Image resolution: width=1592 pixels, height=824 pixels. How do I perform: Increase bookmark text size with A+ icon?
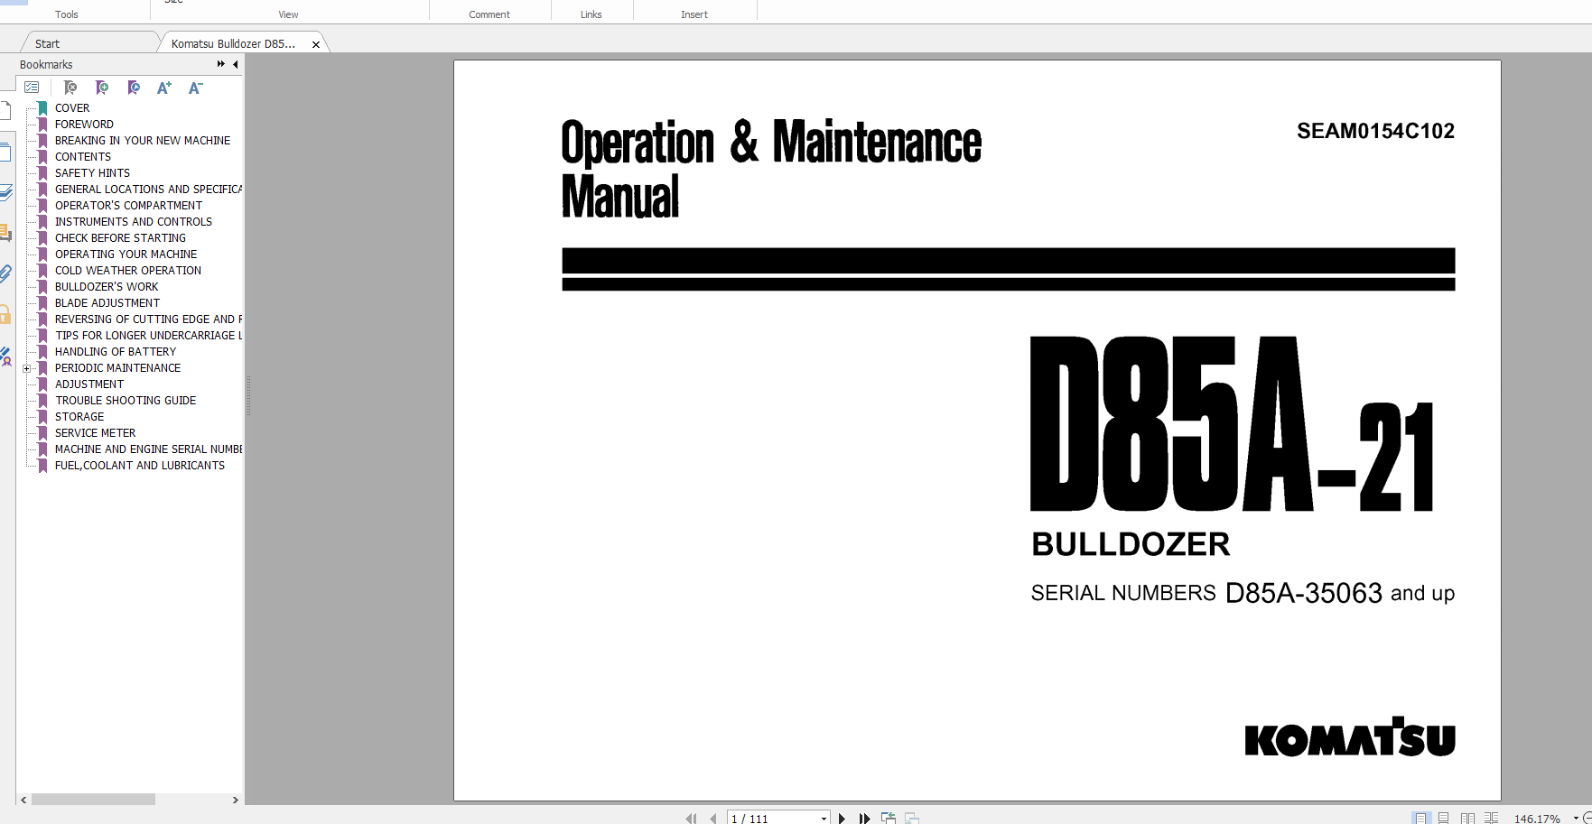pyautogui.click(x=164, y=88)
